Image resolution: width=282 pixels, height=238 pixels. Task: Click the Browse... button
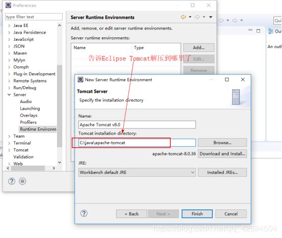click(222, 143)
